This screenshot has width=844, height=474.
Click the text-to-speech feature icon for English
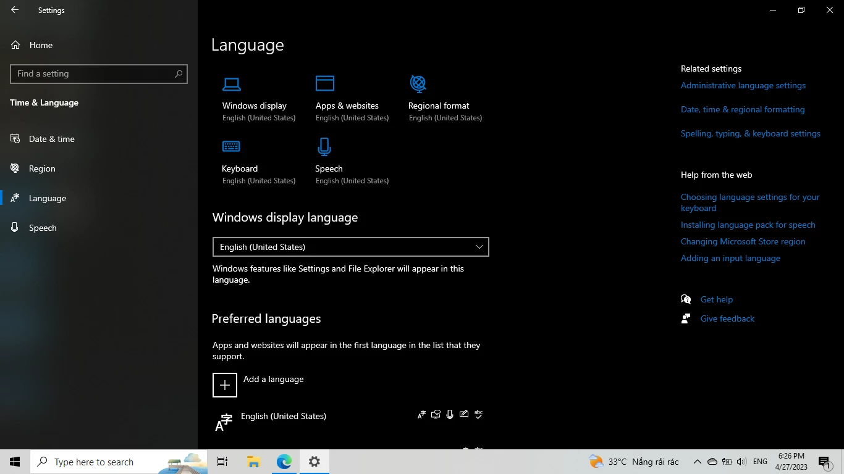pos(436,415)
